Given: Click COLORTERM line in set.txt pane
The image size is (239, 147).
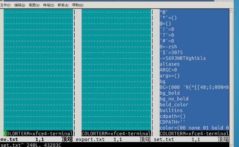Looking at the screenshot, I should click(194, 133).
